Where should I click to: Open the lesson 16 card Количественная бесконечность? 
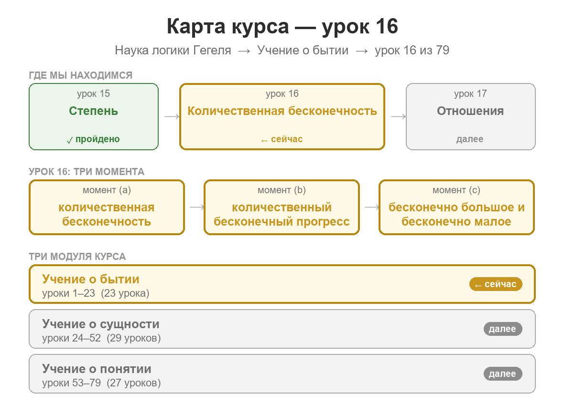(x=282, y=117)
